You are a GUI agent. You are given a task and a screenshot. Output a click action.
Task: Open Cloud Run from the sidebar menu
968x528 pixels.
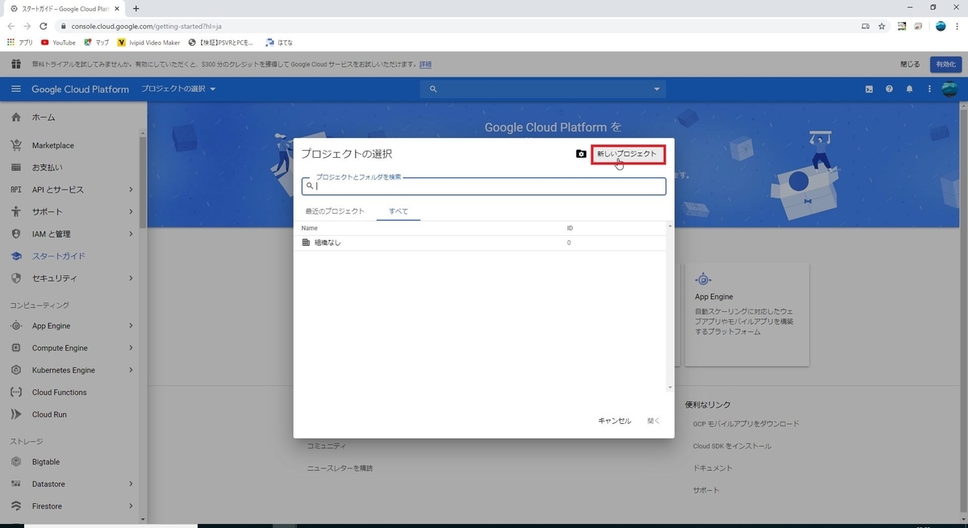point(49,414)
